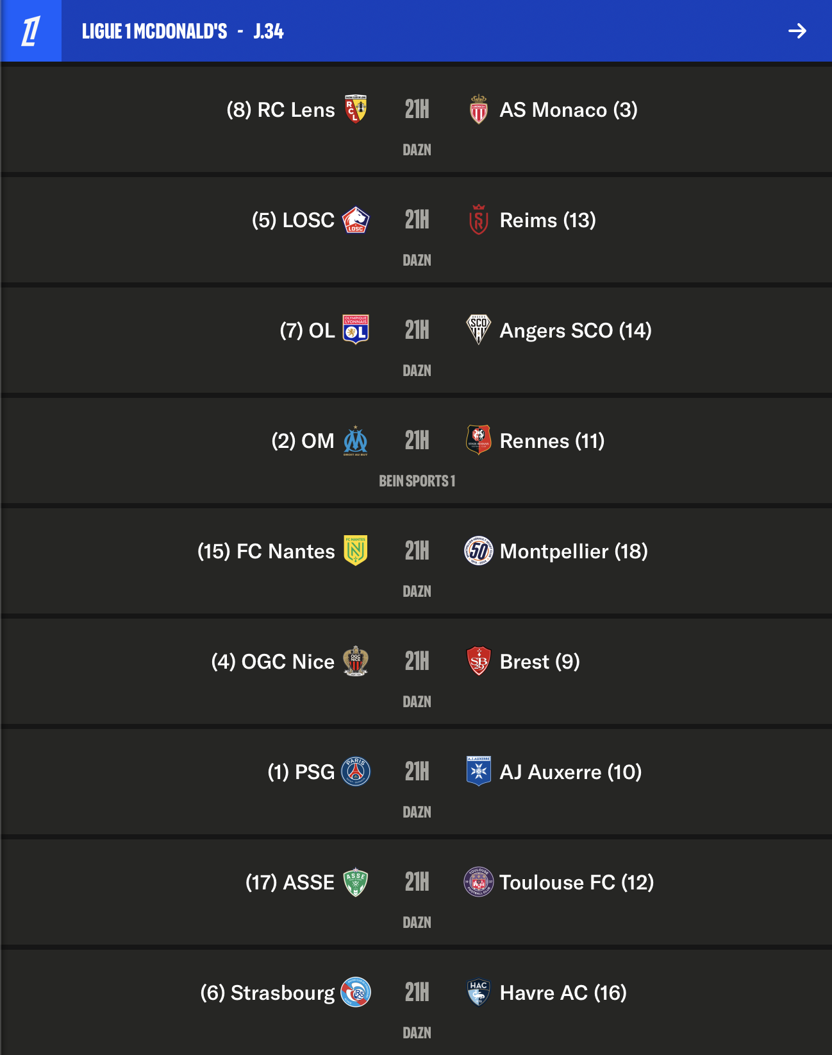The image size is (832, 1055).
Task: Click the 21H kickoff time for LOSC–Reims
Action: pos(417,220)
